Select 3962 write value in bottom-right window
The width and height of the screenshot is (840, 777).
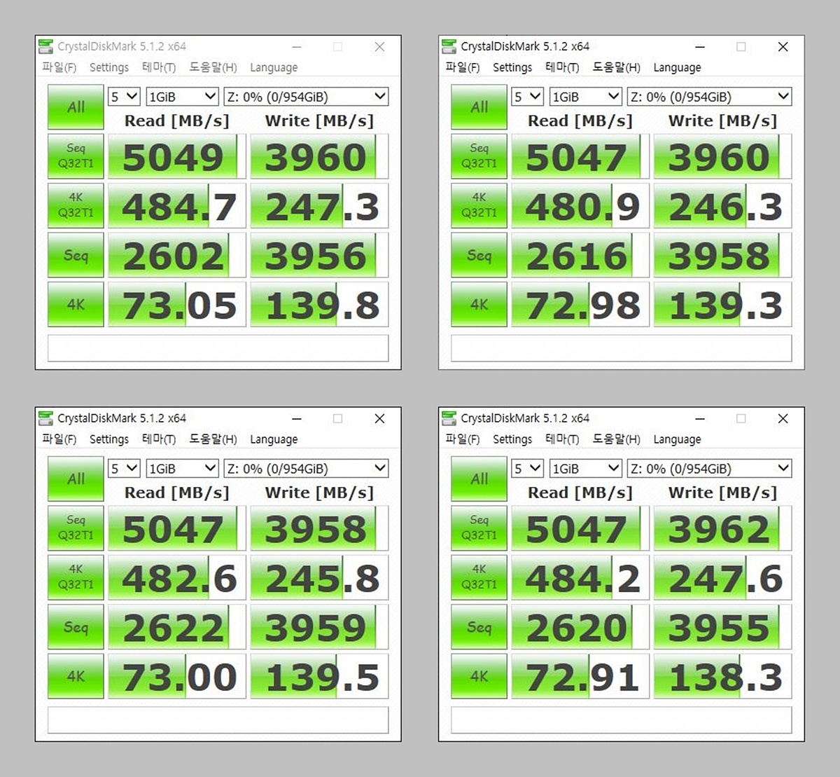point(722,528)
